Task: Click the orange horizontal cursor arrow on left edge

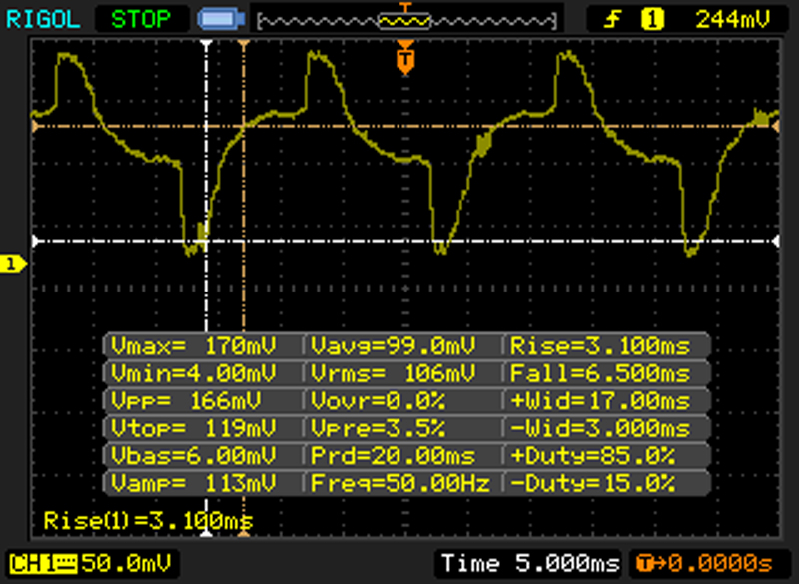Action: point(35,126)
